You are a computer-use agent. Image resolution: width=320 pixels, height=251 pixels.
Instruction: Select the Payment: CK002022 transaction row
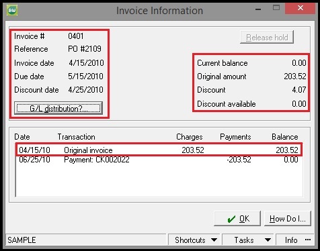click(159, 160)
